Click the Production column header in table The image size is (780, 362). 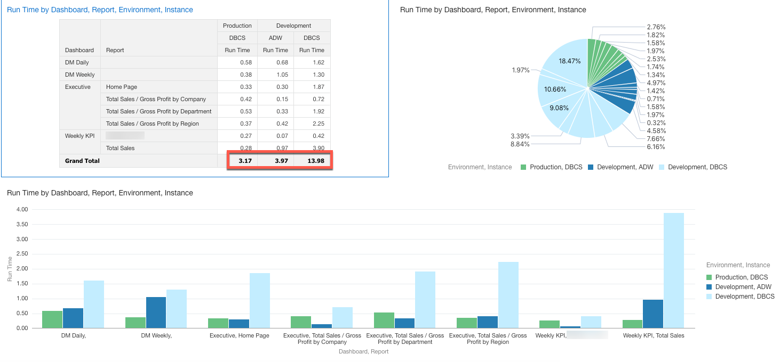click(237, 26)
